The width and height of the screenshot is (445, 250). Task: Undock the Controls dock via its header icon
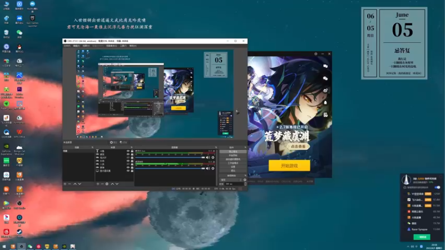point(245,147)
